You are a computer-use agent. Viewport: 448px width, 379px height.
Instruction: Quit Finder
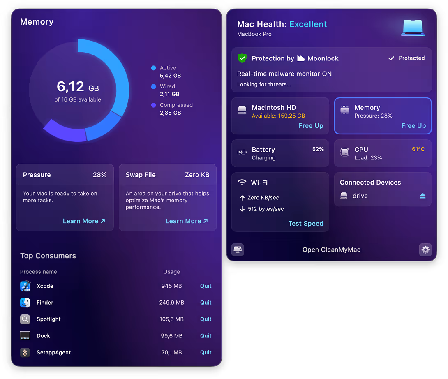coord(206,303)
